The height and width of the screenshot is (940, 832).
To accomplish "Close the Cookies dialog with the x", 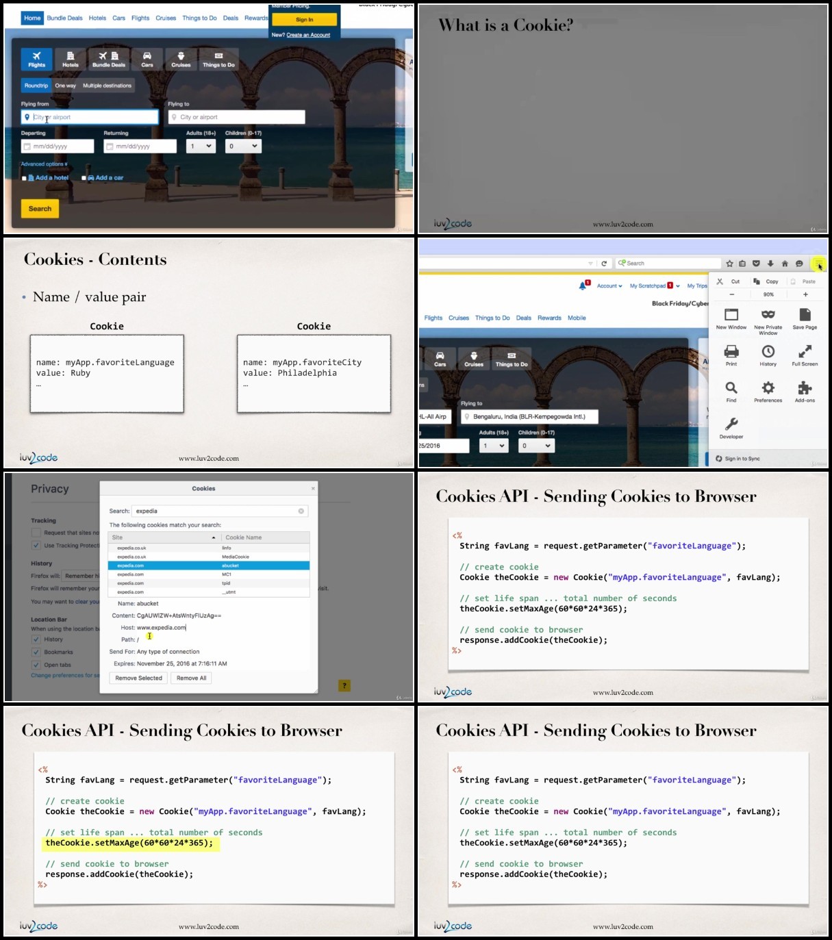I will point(313,489).
